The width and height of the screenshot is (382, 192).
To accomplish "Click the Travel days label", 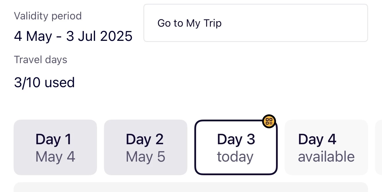I will (41, 60).
